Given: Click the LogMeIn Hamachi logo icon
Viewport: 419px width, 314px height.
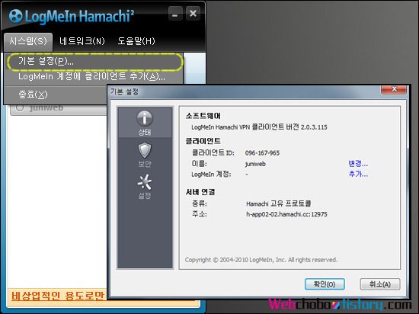Looking at the screenshot, I should point(15,16).
